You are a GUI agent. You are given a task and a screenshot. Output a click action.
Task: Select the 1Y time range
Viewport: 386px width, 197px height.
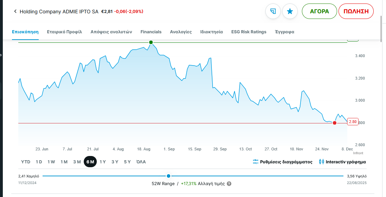pos(103,162)
